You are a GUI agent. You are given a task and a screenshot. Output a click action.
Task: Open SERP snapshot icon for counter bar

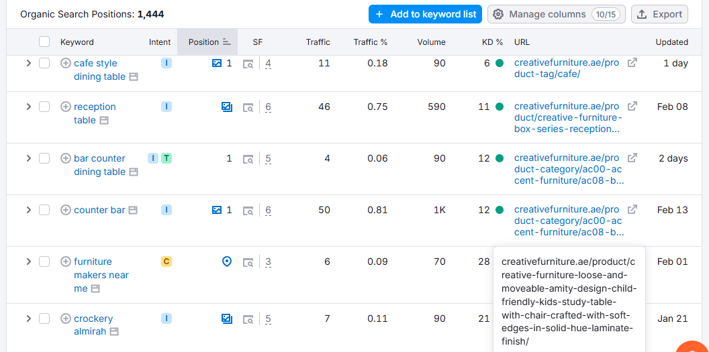[x=133, y=211]
